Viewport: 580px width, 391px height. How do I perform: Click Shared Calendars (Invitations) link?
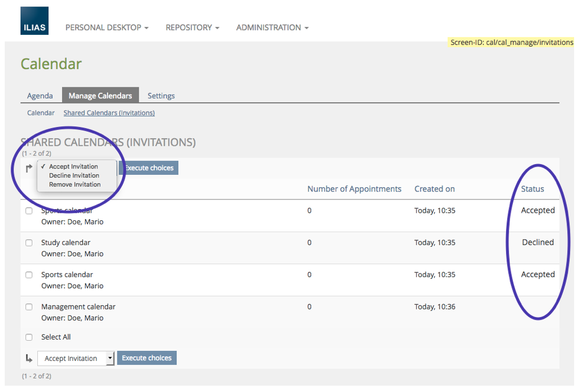pyautogui.click(x=109, y=113)
